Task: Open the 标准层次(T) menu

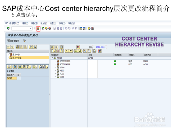Action: (x=14, y=23)
